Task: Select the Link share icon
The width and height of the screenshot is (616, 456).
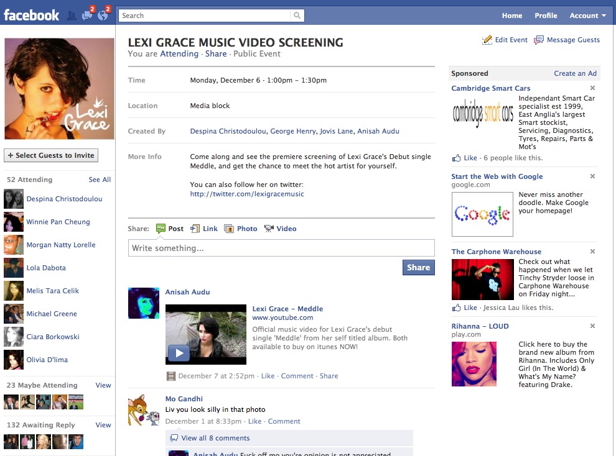Action: click(195, 229)
